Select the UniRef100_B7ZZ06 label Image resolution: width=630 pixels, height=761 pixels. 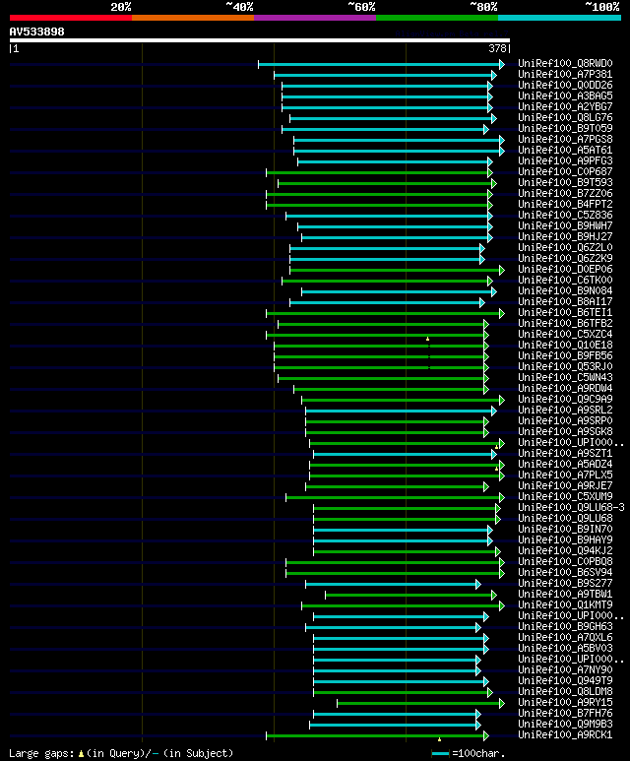pos(565,194)
